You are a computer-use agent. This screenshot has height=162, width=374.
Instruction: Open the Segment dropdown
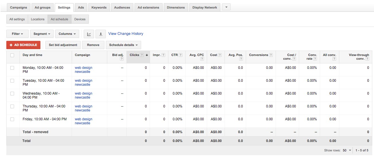(42, 34)
